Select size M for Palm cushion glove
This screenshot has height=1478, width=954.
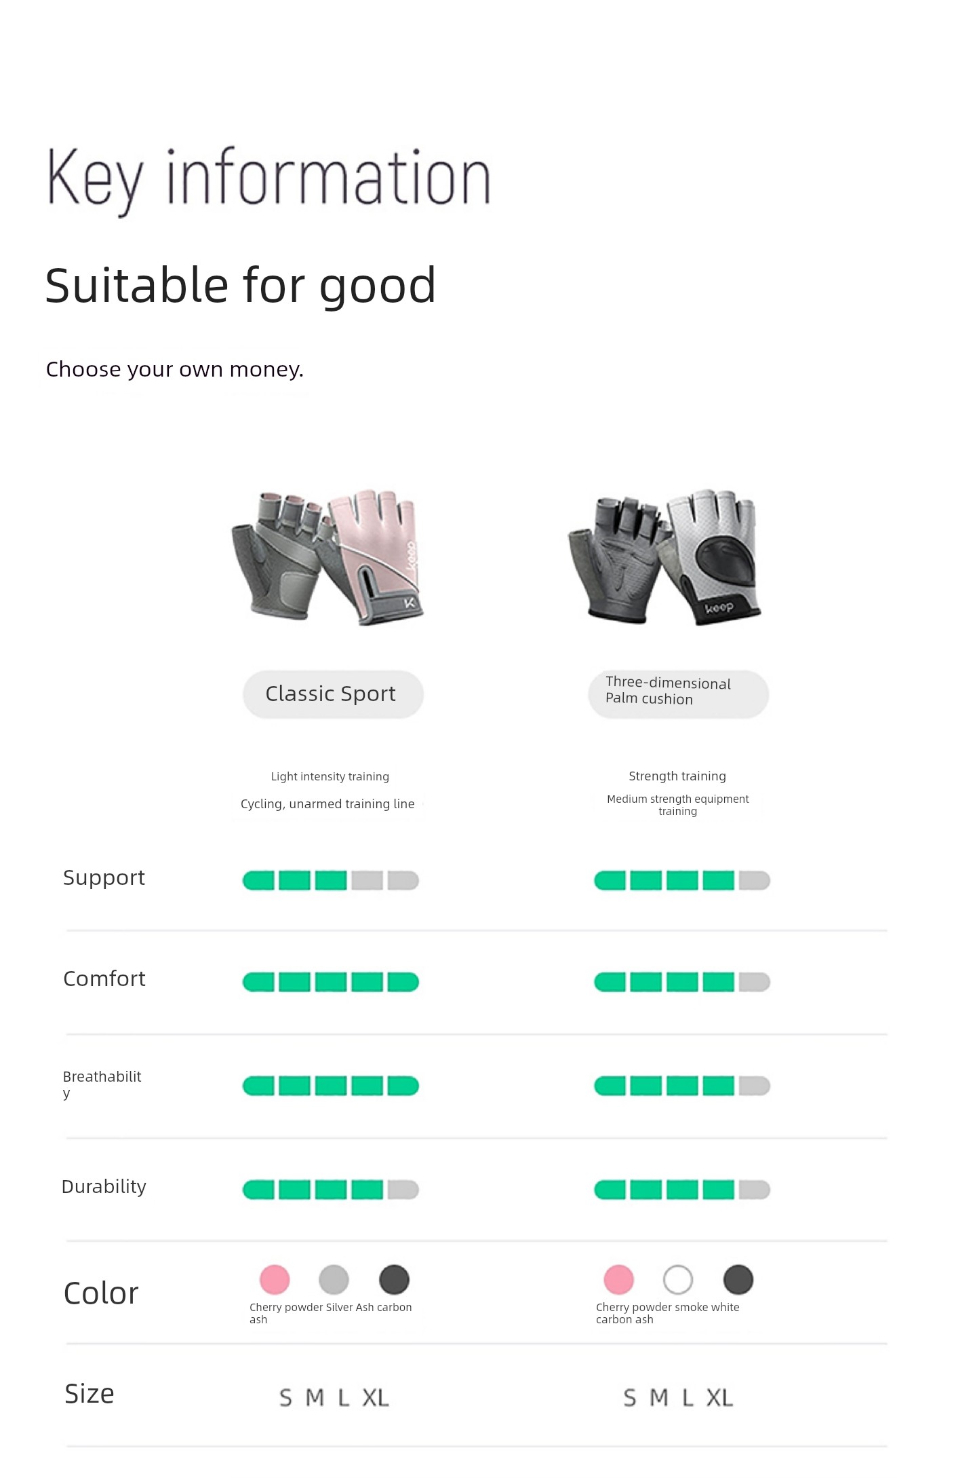click(658, 1399)
